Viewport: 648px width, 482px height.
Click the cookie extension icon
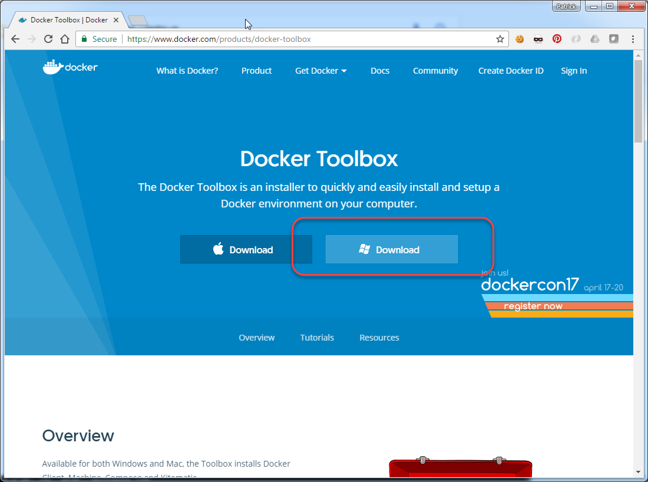point(519,39)
